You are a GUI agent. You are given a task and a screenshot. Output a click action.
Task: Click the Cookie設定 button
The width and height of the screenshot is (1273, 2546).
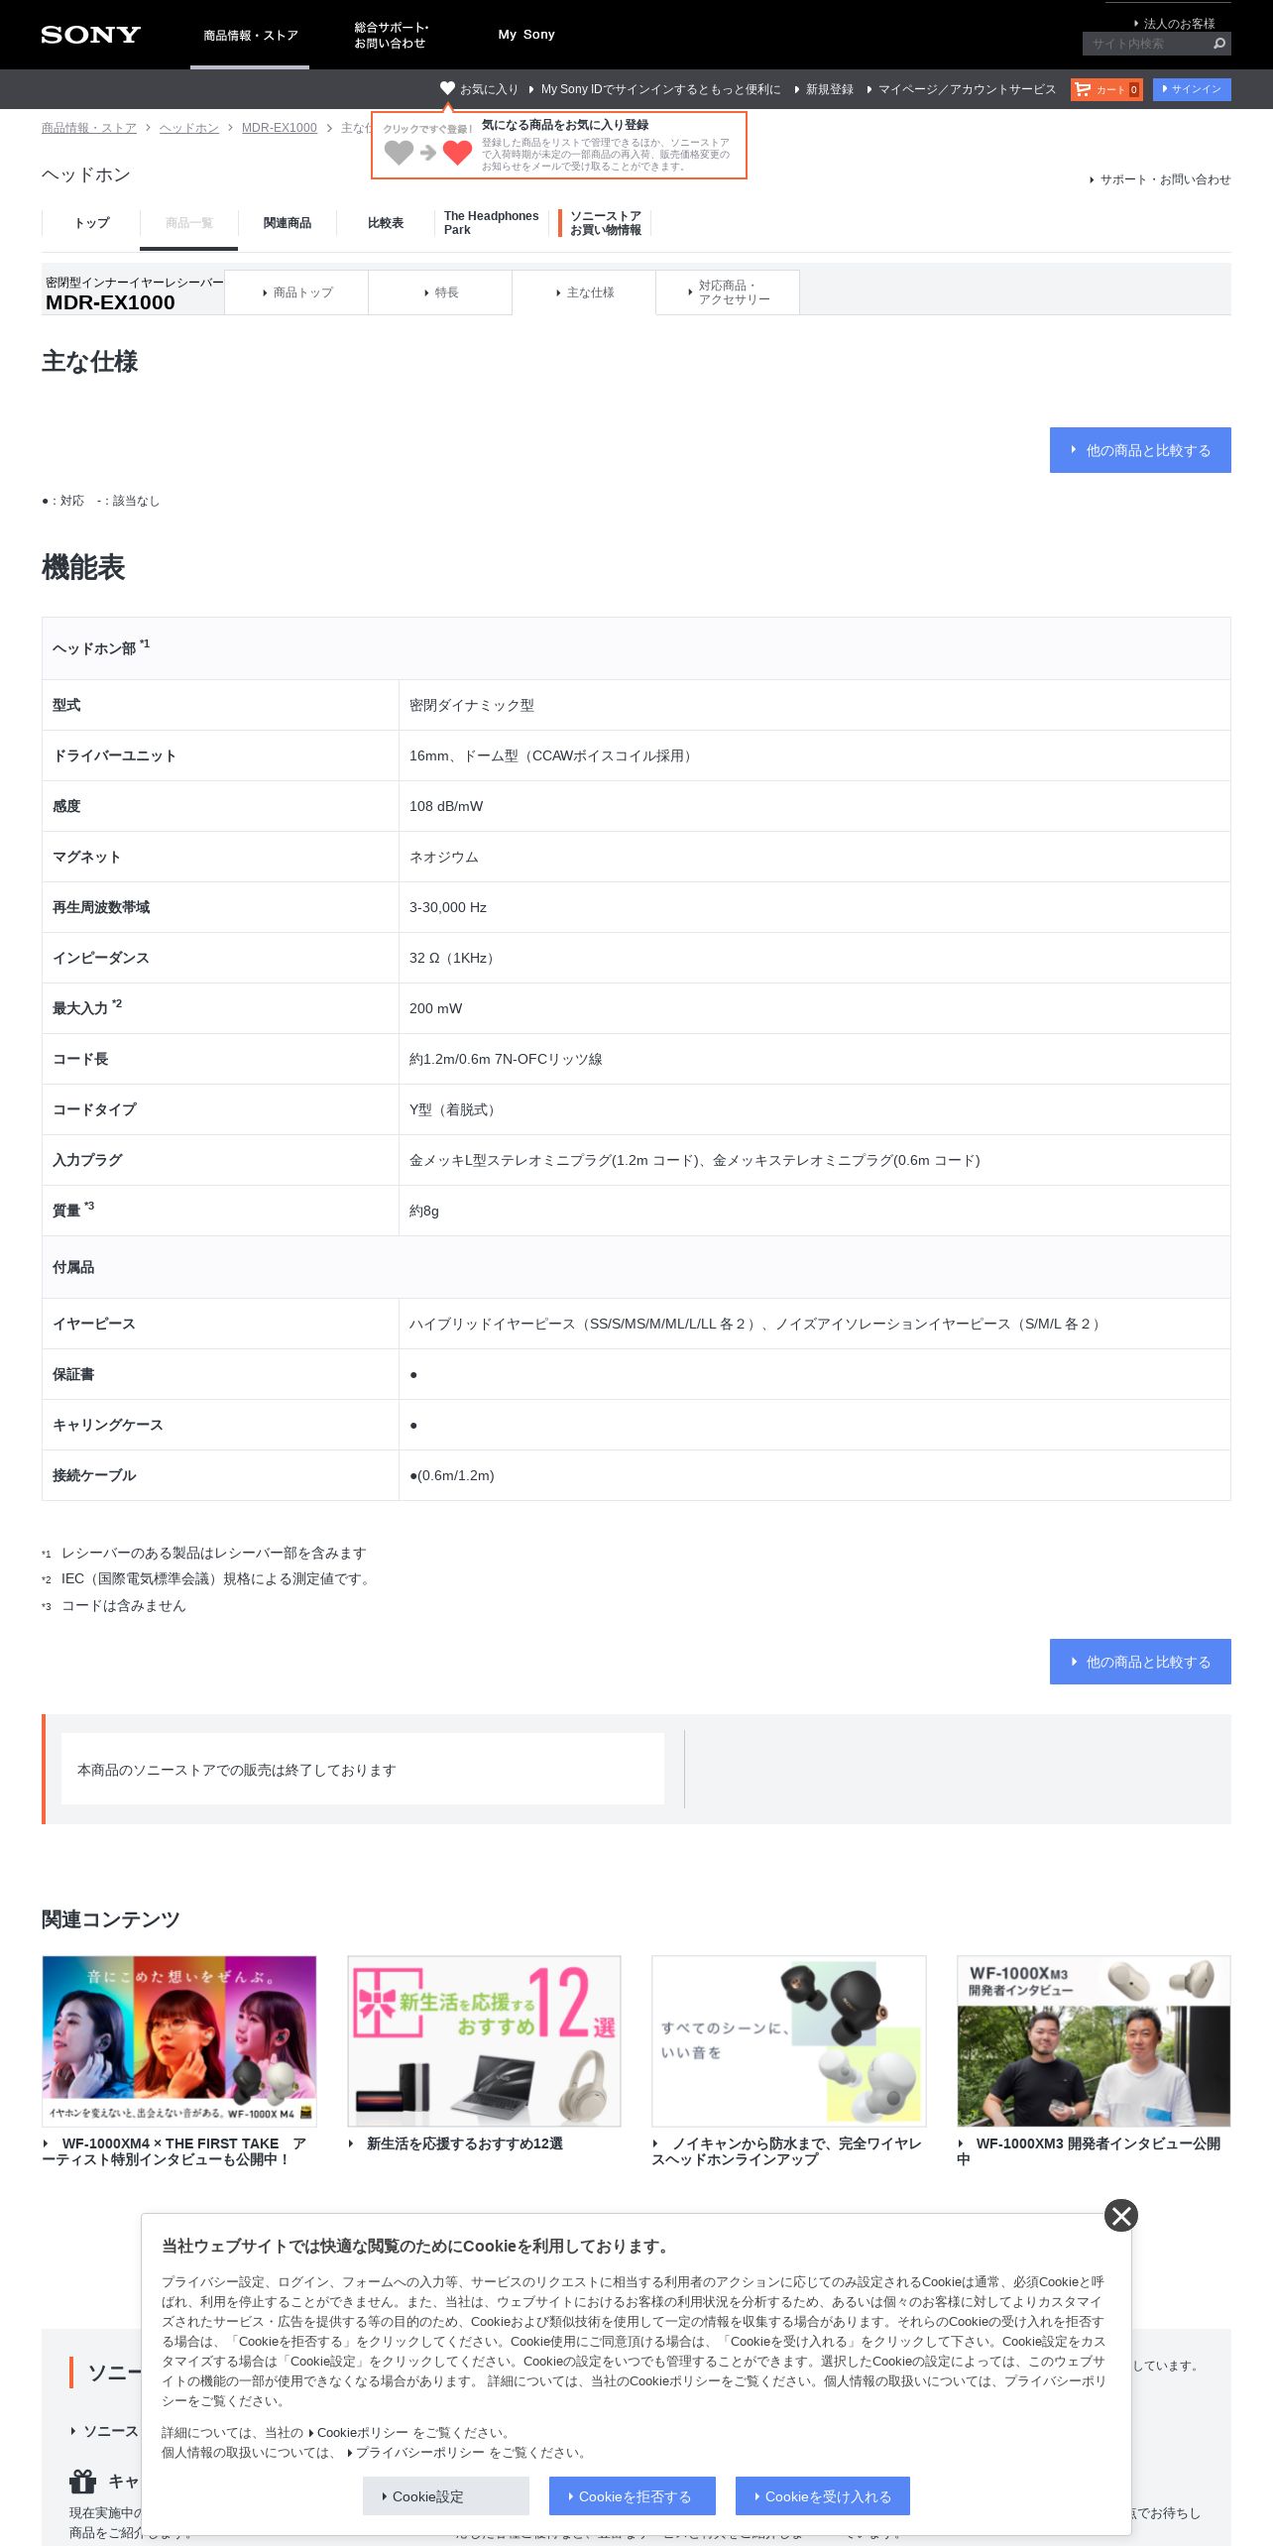446,2496
